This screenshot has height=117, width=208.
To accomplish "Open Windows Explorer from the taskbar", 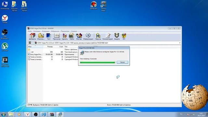I will point(11,114).
